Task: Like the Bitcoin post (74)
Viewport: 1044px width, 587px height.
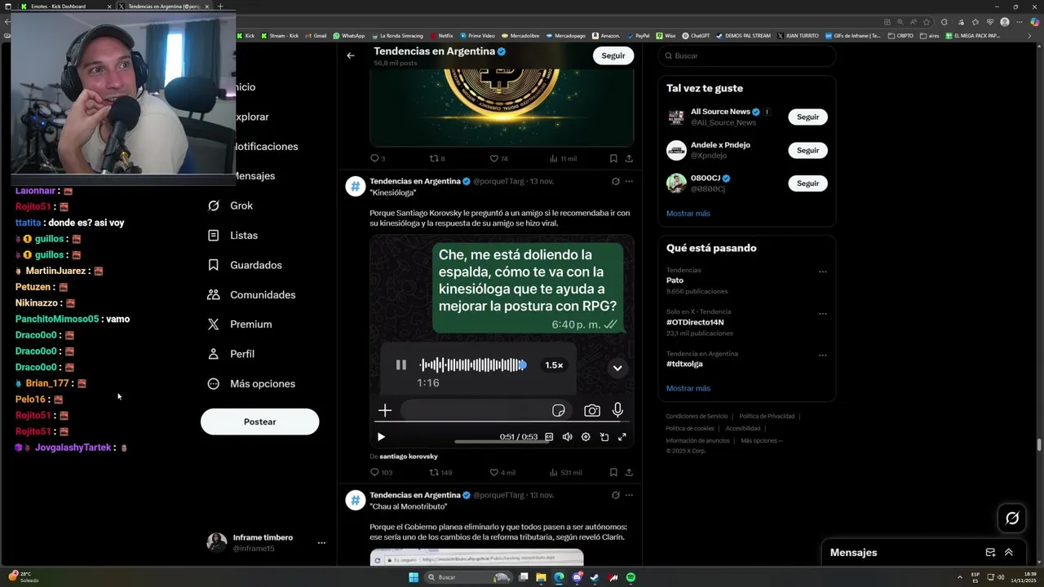Action: coord(498,158)
